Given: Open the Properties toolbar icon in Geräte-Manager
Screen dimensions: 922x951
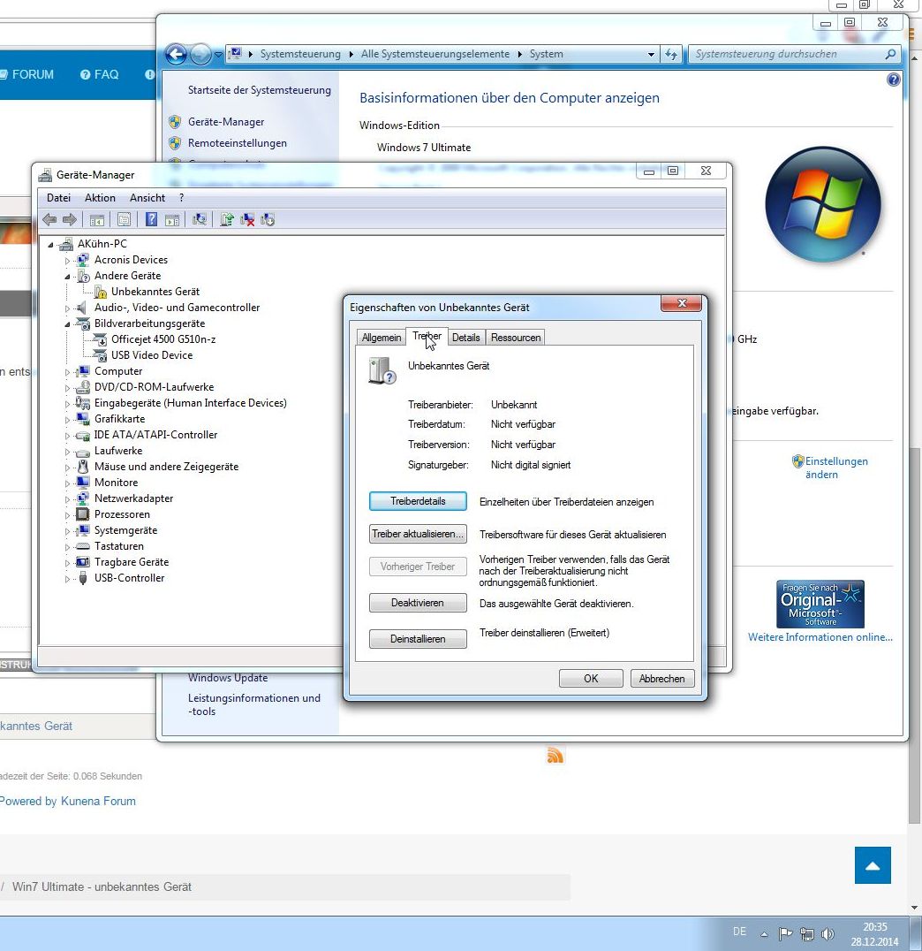Looking at the screenshot, I should (x=125, y=219).
